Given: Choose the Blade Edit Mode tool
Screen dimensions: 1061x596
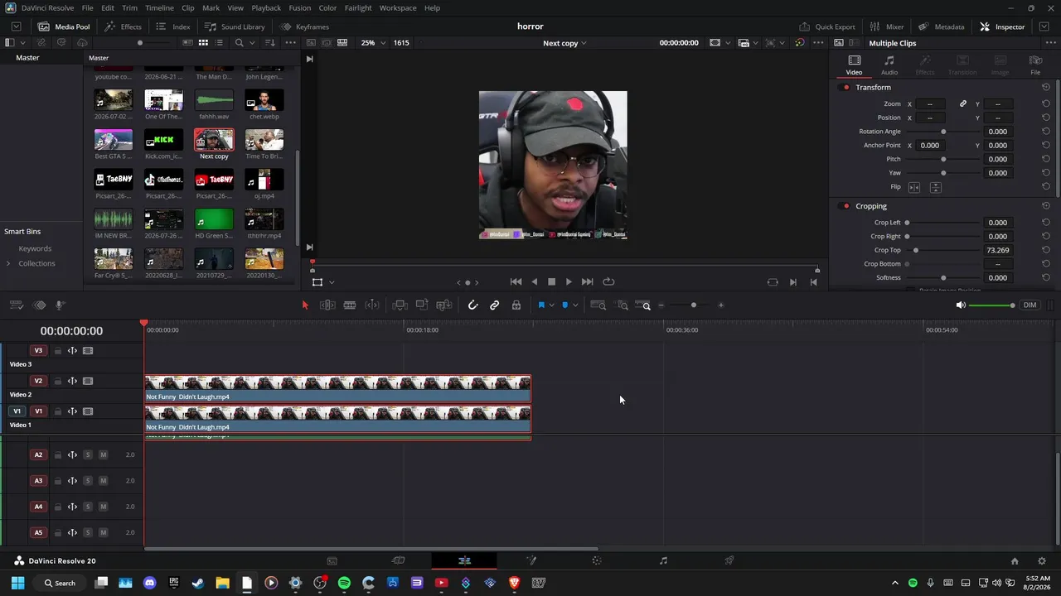Looking at the screenshot, I should click(350, 305).
